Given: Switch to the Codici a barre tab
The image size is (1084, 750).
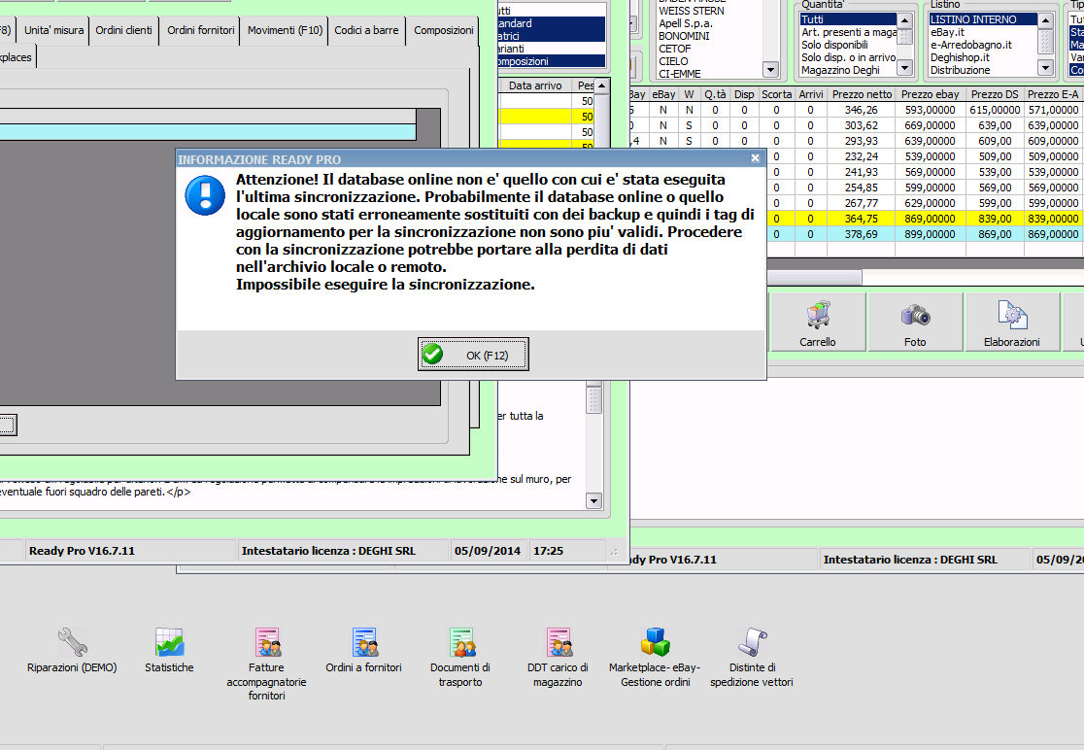Looking at the screenshot, I should [x=366, y=30].
